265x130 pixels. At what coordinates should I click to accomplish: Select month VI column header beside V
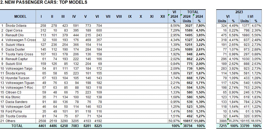(97, 16)
